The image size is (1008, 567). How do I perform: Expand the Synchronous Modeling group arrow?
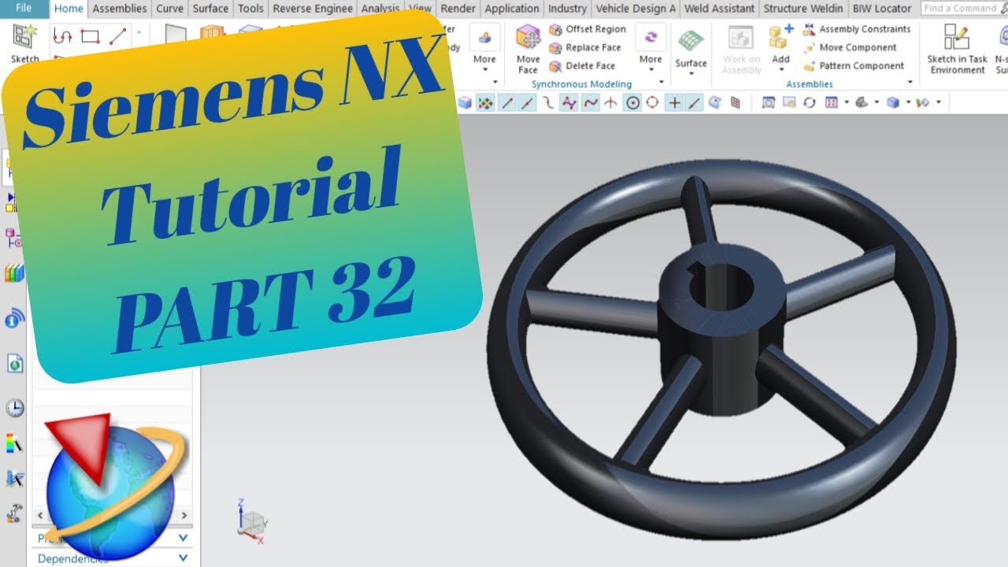pyautogui.click(x=662, y=82)
